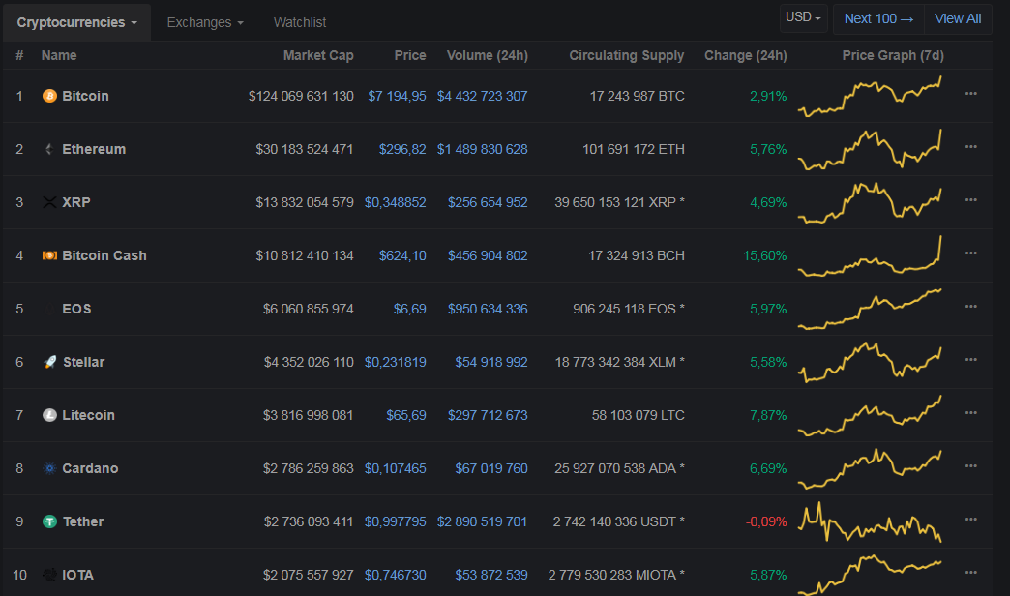Open the XRP name link
The width and height of the screenshot is (1010, 596).
(x=76, y=202)
